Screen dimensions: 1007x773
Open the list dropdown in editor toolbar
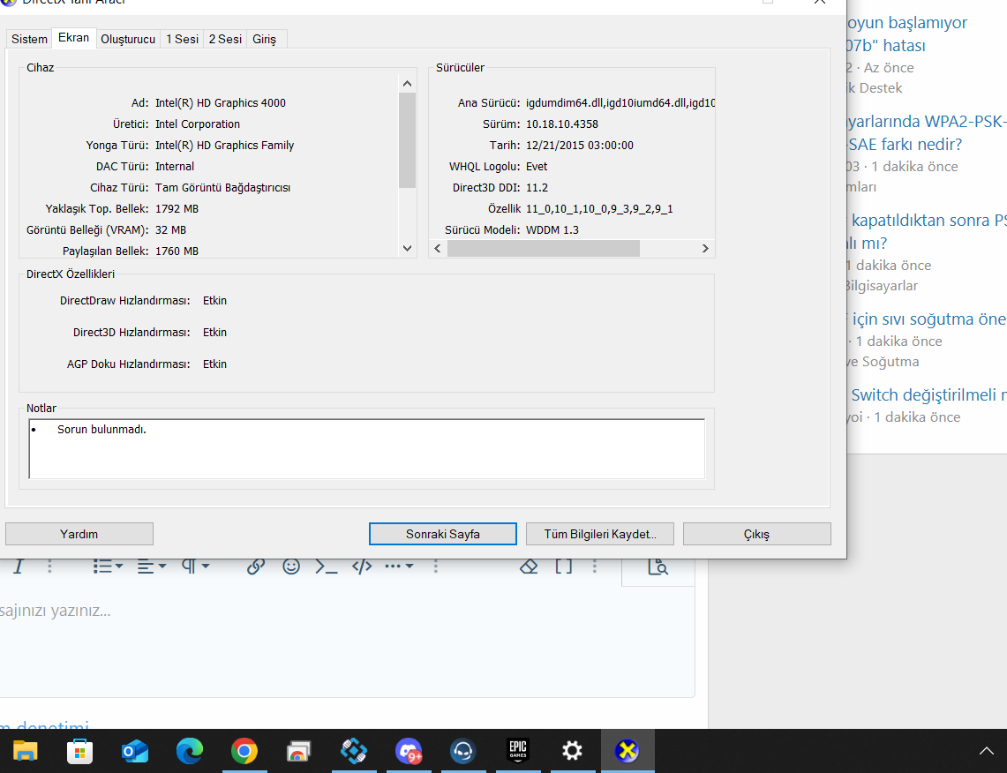108,567
